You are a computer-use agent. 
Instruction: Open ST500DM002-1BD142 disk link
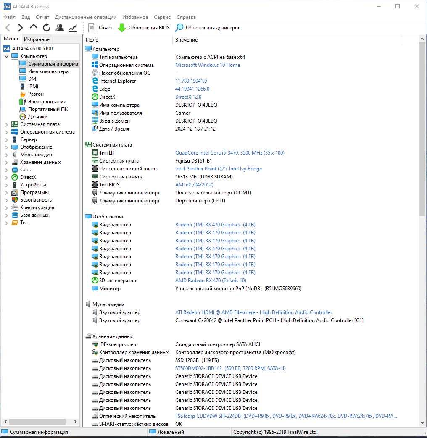coord(230,368)
